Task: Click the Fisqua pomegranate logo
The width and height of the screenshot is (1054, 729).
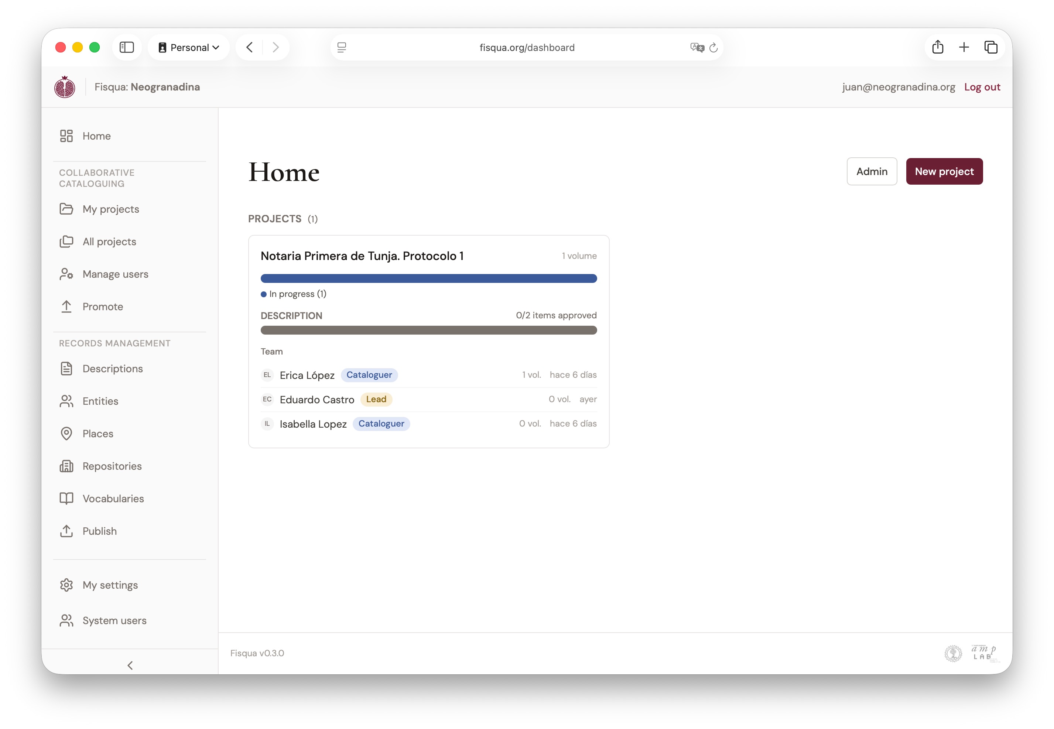Action: click(65, 87)
